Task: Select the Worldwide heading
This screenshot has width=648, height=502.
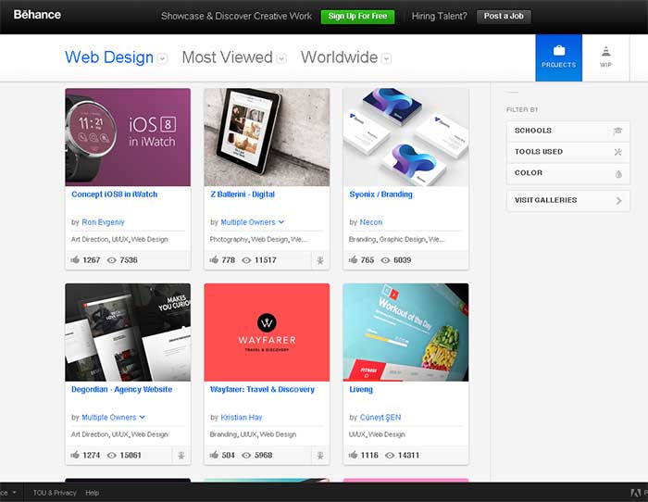Action: coord(340,57)
